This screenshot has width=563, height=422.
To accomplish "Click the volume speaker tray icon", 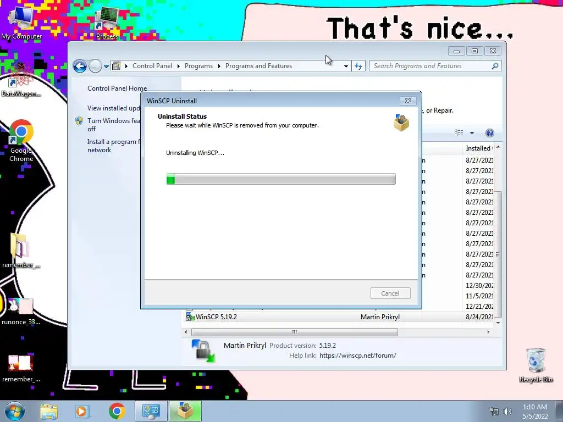I will pos(507,412).
